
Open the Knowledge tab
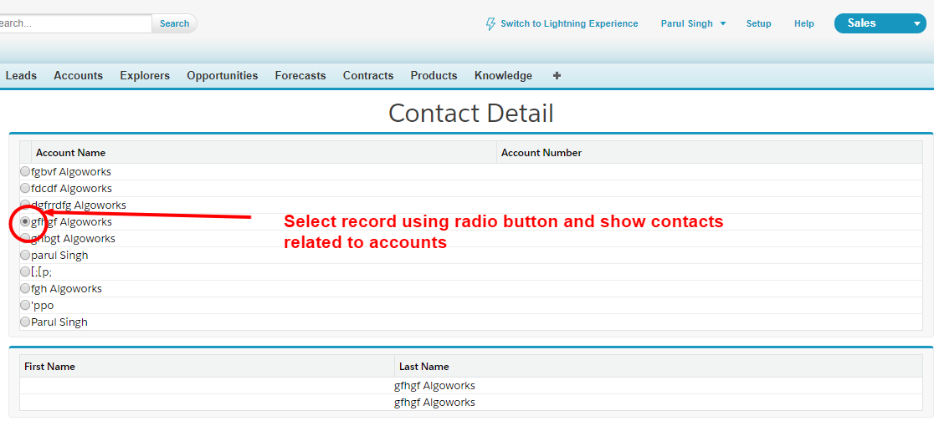[x=503, y=75]
